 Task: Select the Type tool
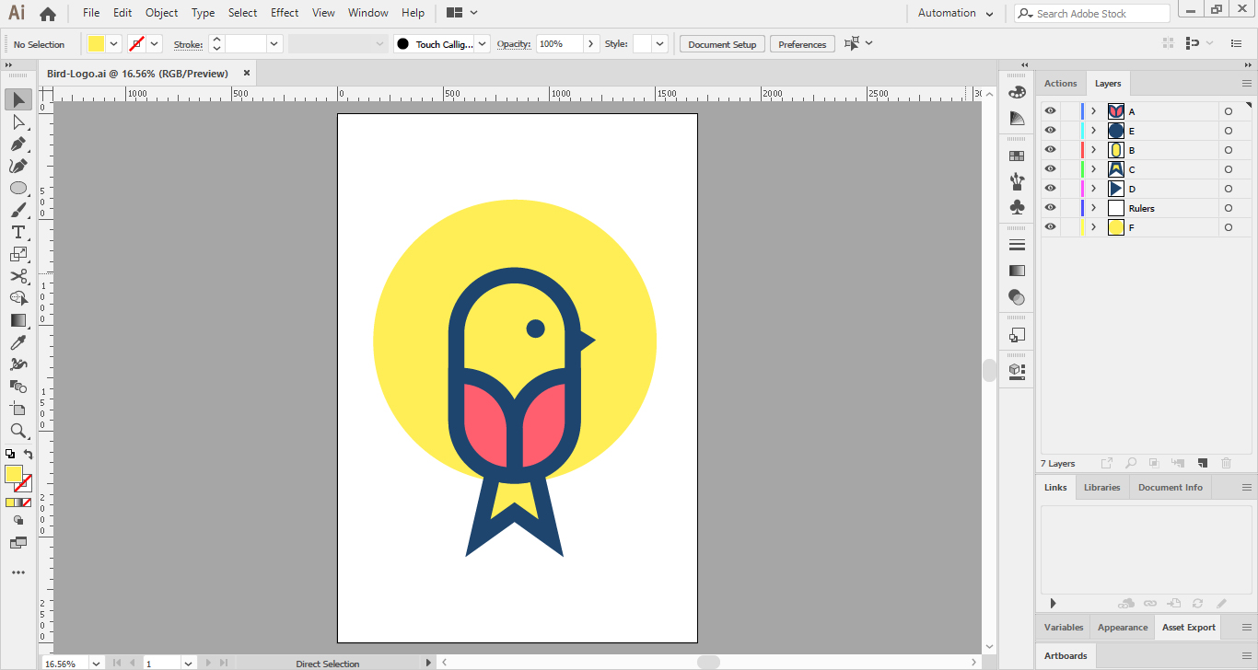(x=18, y=232)
